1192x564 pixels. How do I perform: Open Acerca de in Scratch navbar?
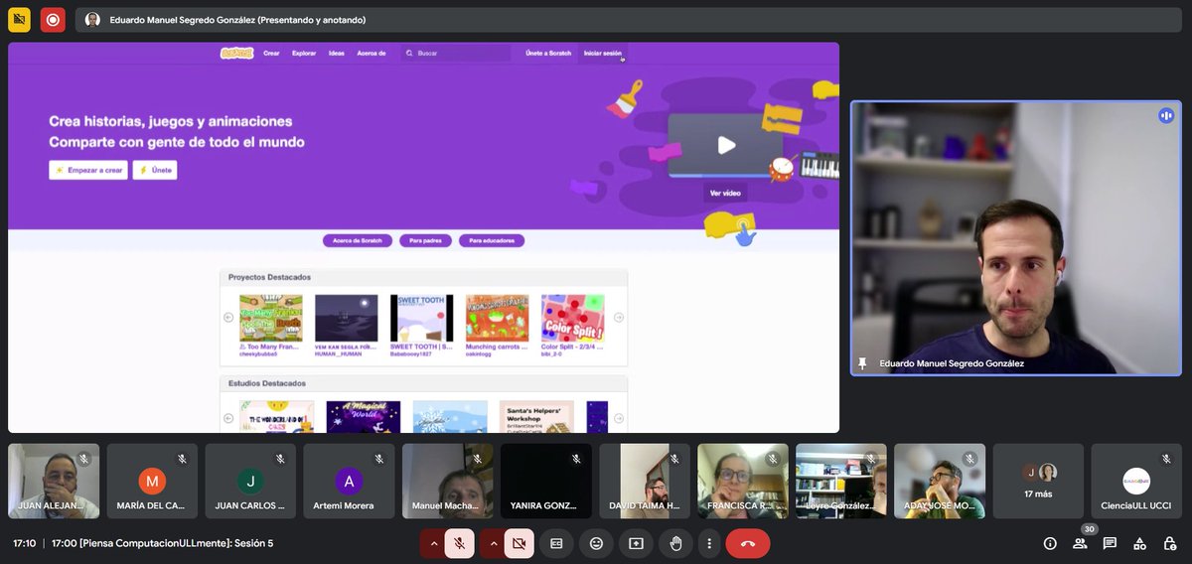coord(372,53)
